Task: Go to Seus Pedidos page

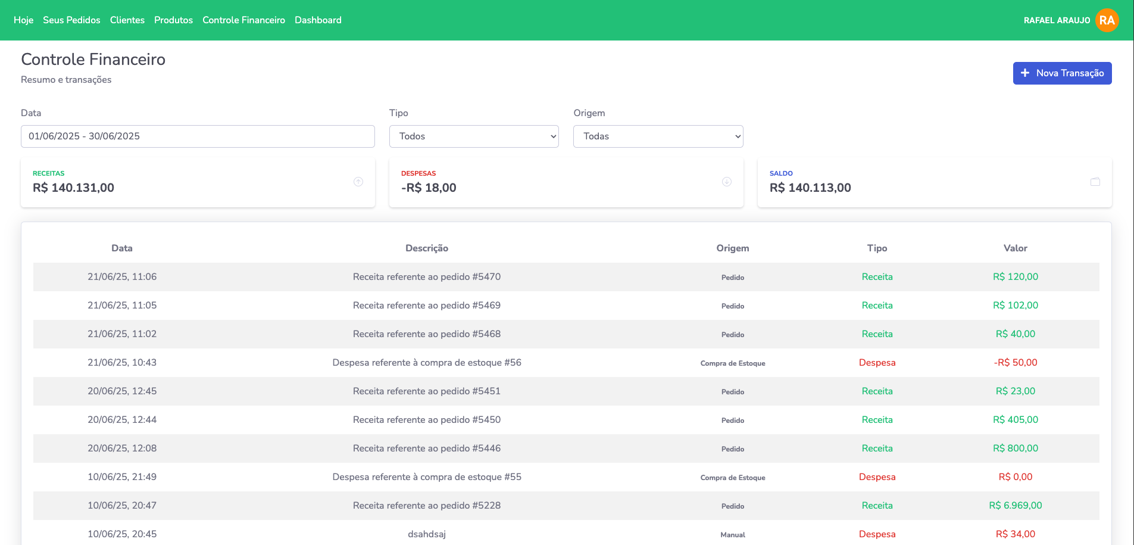Action: (x=71, y=20)
